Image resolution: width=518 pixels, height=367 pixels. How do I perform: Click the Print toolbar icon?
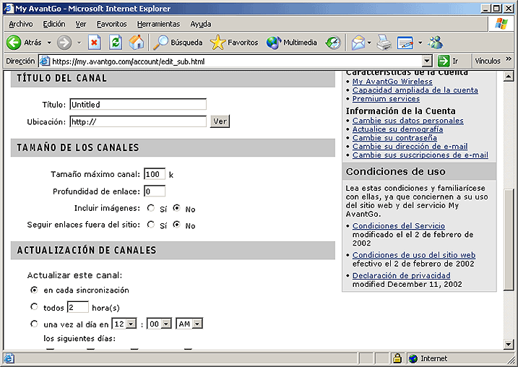(x=384, y=43)
